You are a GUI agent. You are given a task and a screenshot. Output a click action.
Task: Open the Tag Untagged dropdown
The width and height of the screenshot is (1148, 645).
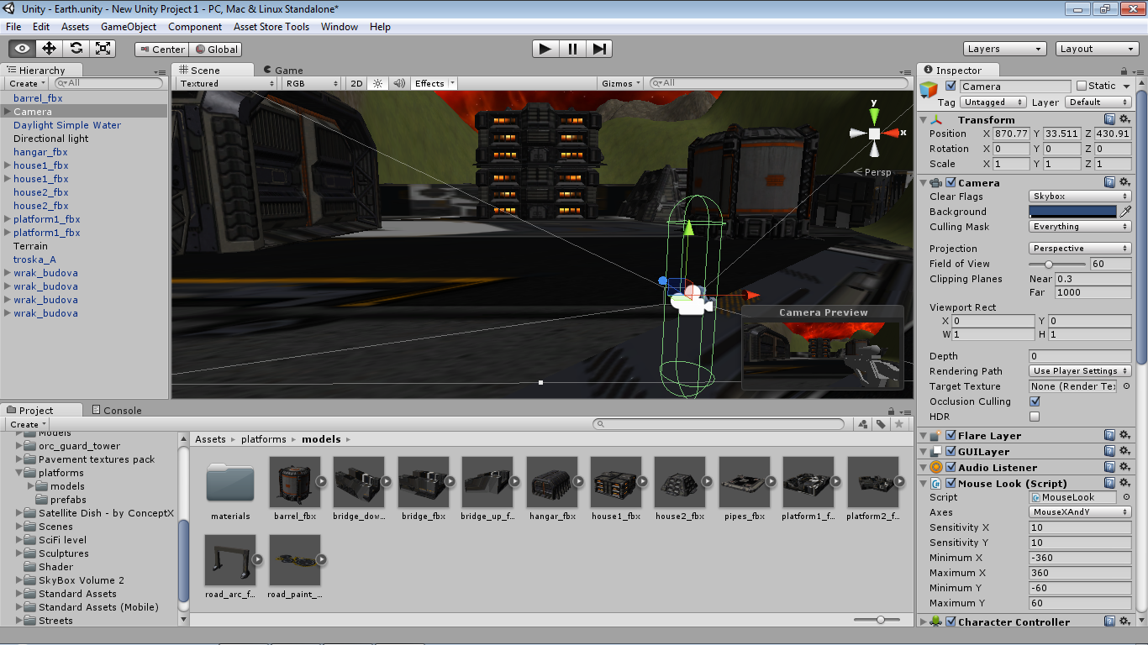(993, 102)
